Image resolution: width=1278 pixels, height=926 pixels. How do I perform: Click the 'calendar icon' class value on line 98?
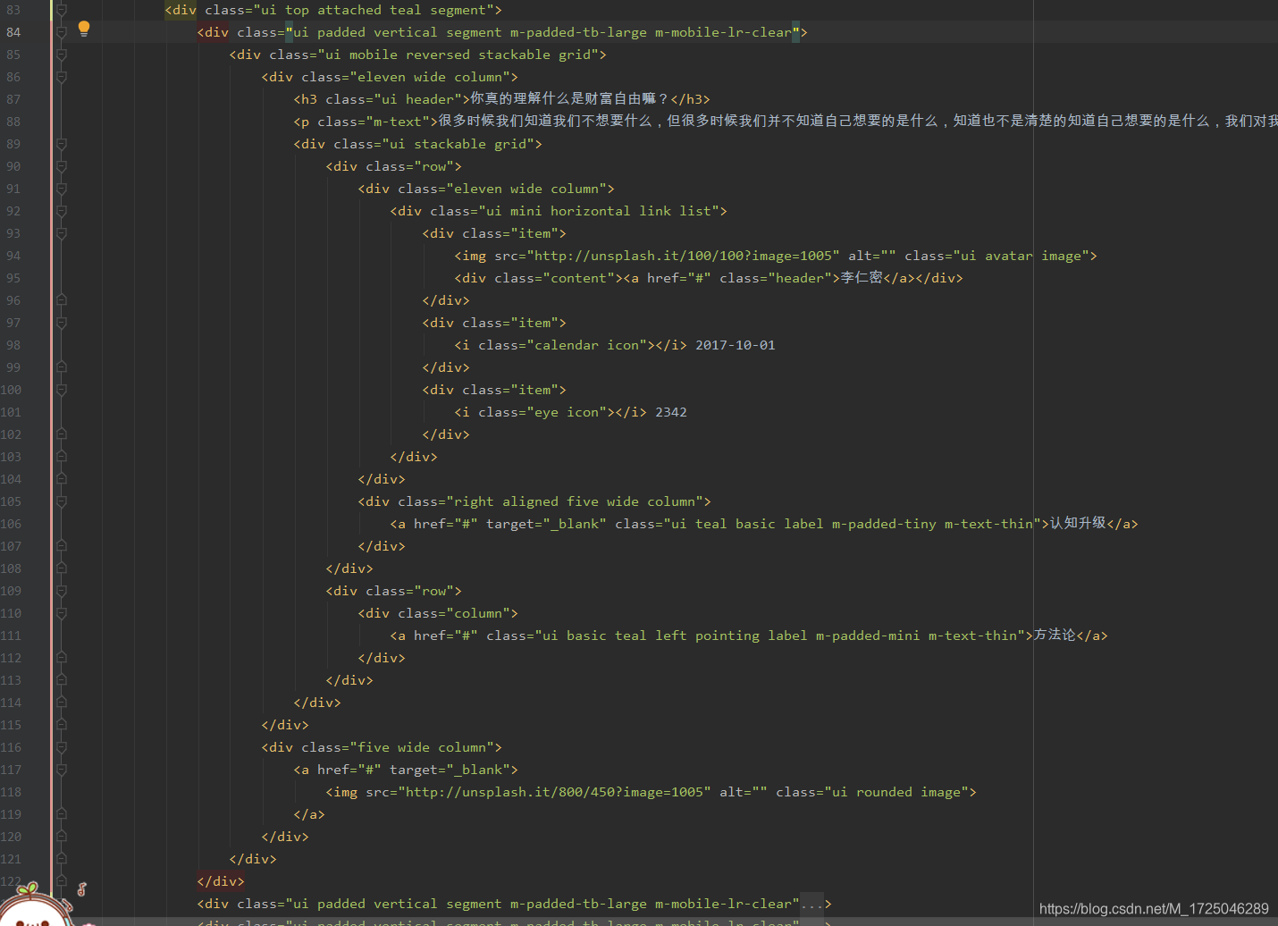pos(587,345)
